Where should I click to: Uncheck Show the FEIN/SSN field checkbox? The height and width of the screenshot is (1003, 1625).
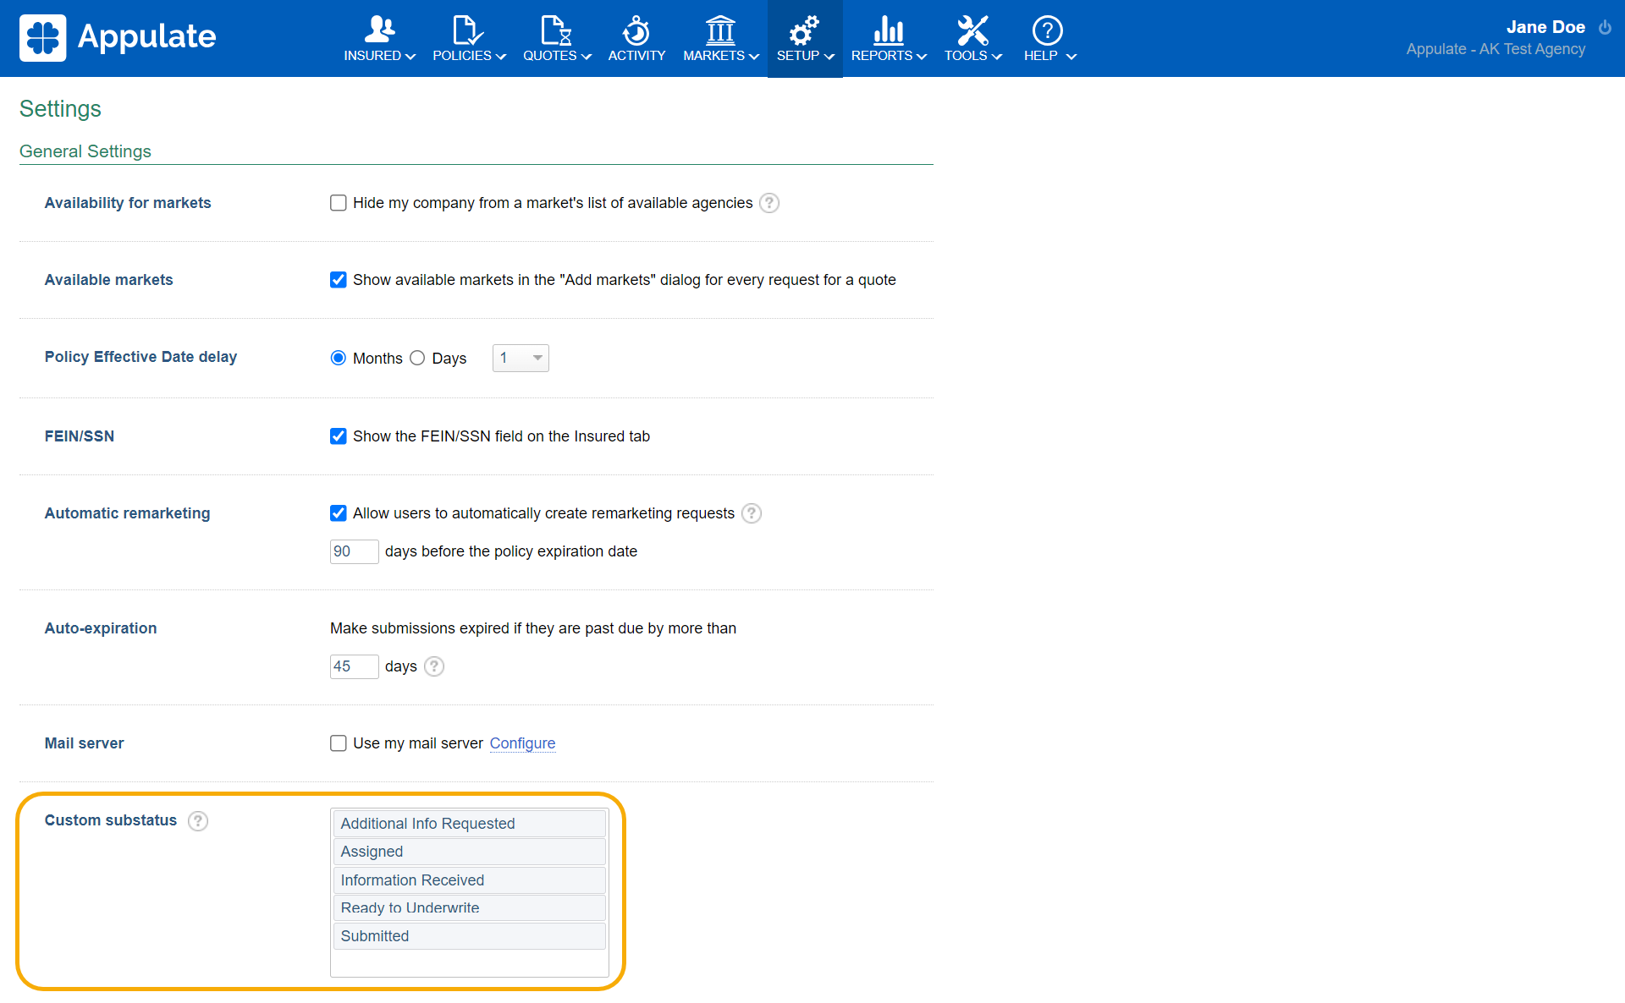pos(339,436)
